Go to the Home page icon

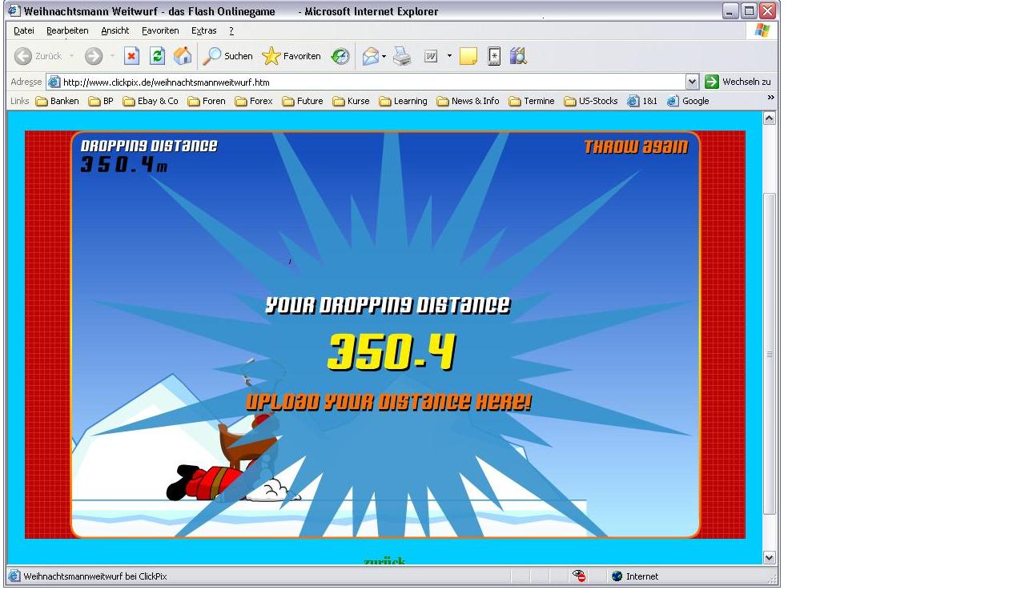coord(183,56)
